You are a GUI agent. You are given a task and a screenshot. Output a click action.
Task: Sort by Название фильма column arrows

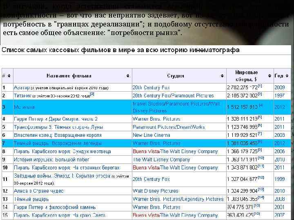(128, 76)
